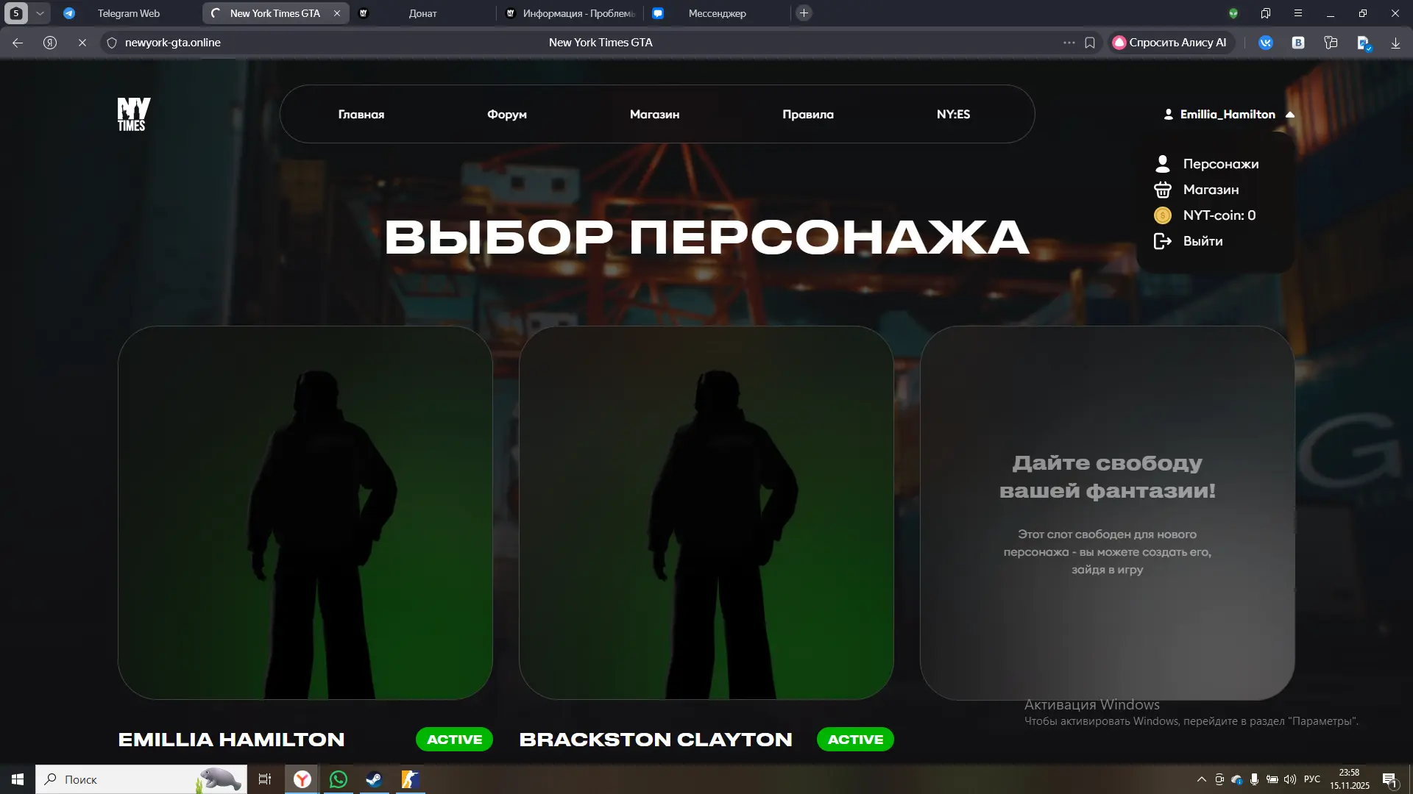Switch to the Telegram Web tab
This screenshot has width=1413, height=794.
click(129, 12)
